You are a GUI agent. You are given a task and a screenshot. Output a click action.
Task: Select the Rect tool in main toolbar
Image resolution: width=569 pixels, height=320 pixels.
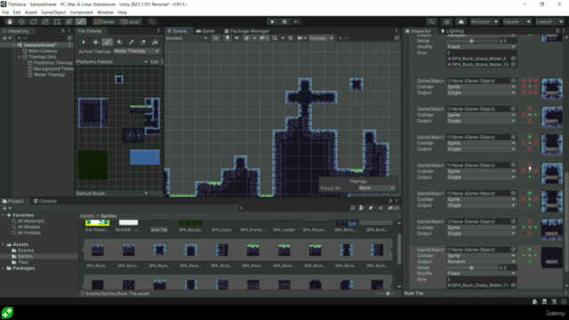[x=57, y=21]
